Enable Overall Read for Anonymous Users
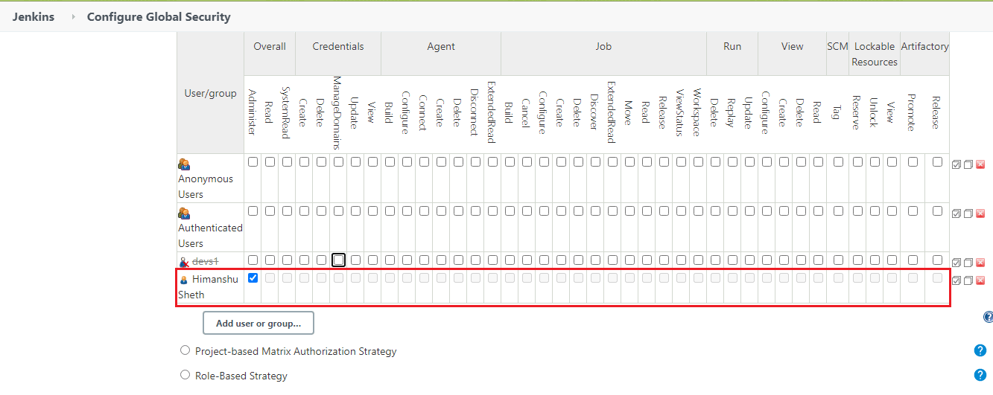Image resolution: width=993 pixels, height=395 pixels. [x=270, y=161]
